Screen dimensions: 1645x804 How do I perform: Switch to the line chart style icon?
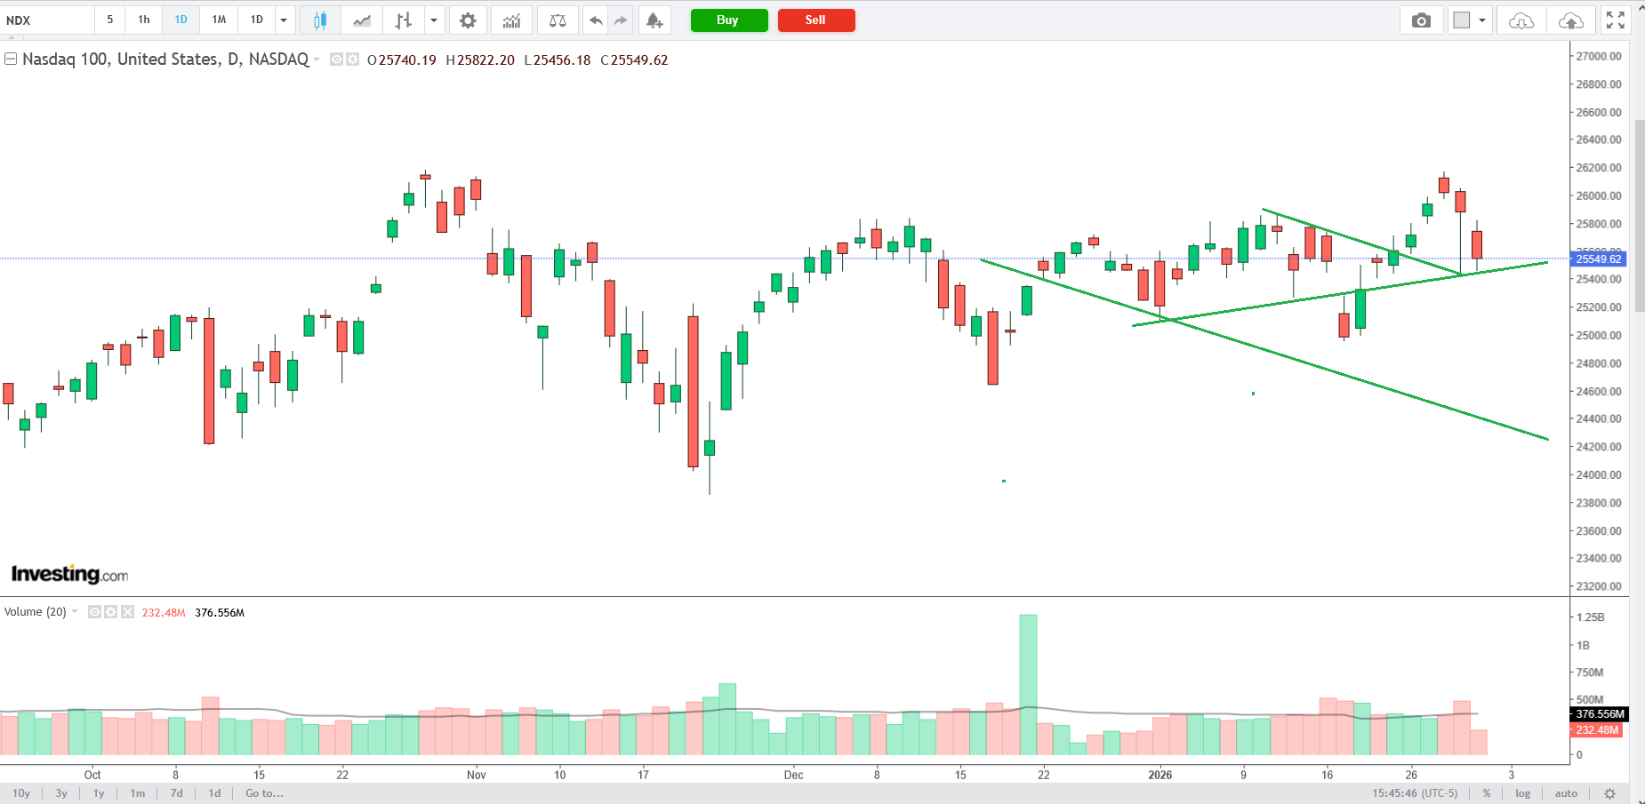click(x=362, y=20)
